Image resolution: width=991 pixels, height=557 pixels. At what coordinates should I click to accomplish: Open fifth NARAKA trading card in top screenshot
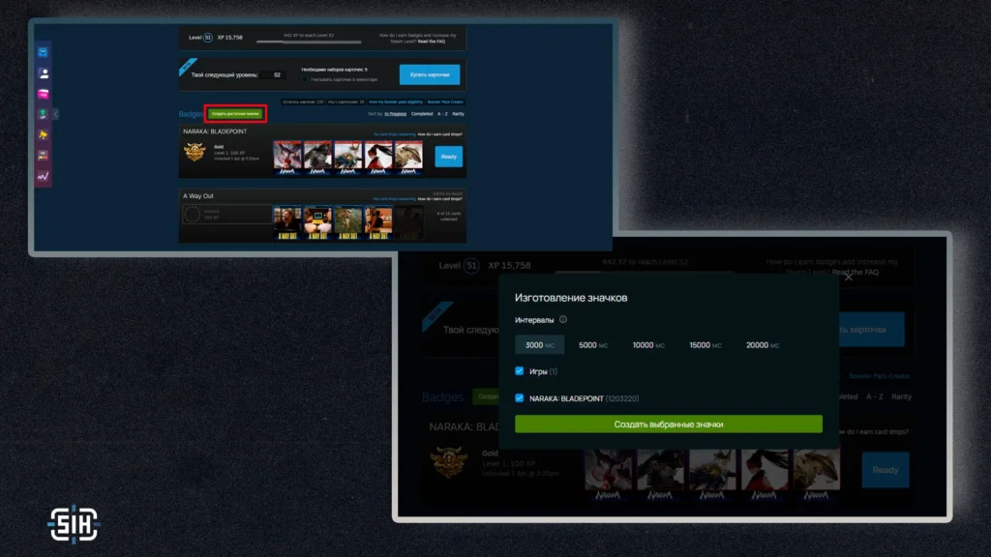tap(409, 158)
